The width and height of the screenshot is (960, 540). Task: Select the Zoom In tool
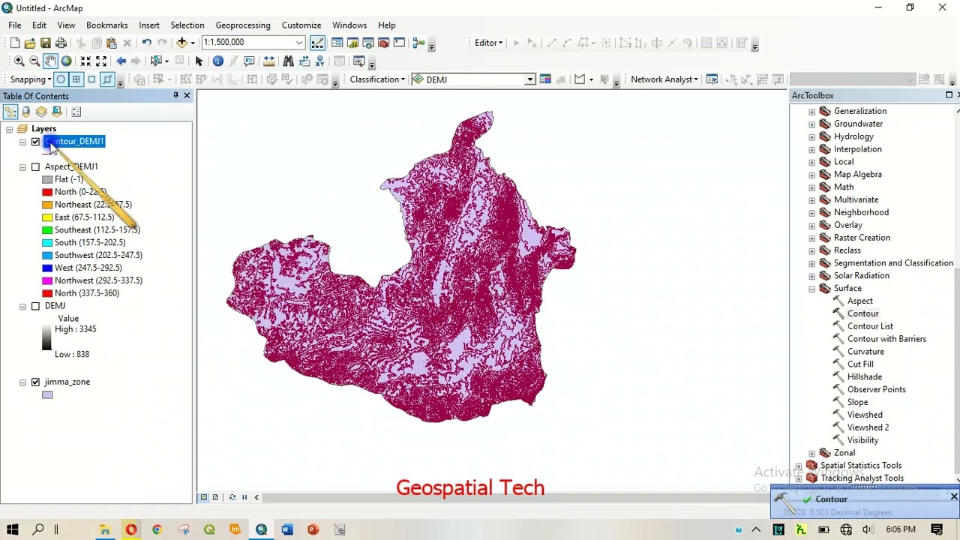pyautogui.click(x=19, y=61)
